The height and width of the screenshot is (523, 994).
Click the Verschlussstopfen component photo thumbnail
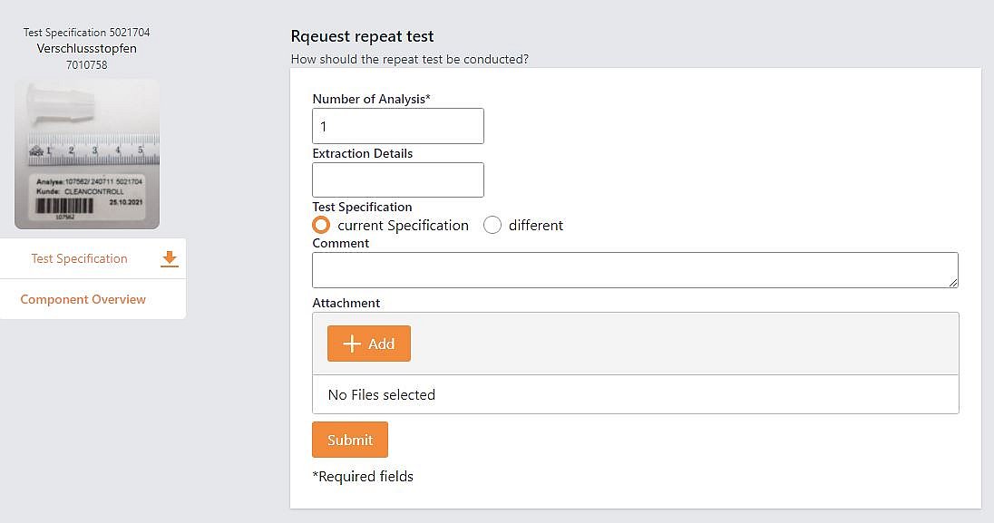point(87,154)
